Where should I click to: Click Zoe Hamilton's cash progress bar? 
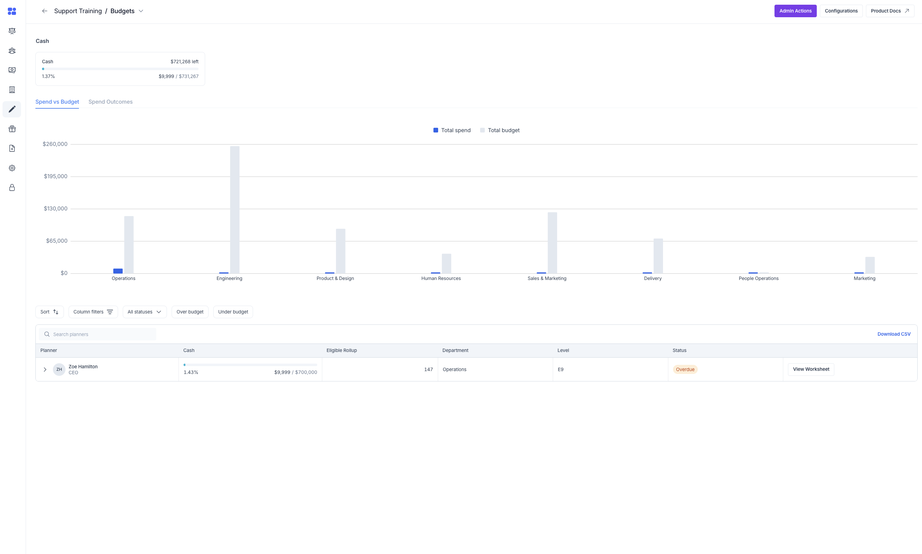coord(250,365)
